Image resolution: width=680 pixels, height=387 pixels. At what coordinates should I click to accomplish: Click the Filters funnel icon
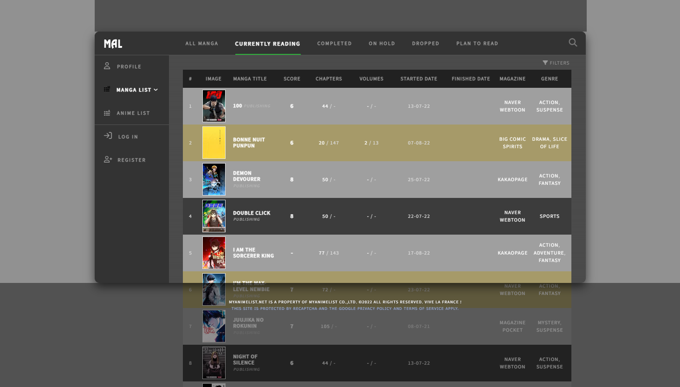click(x=545, y=63)
